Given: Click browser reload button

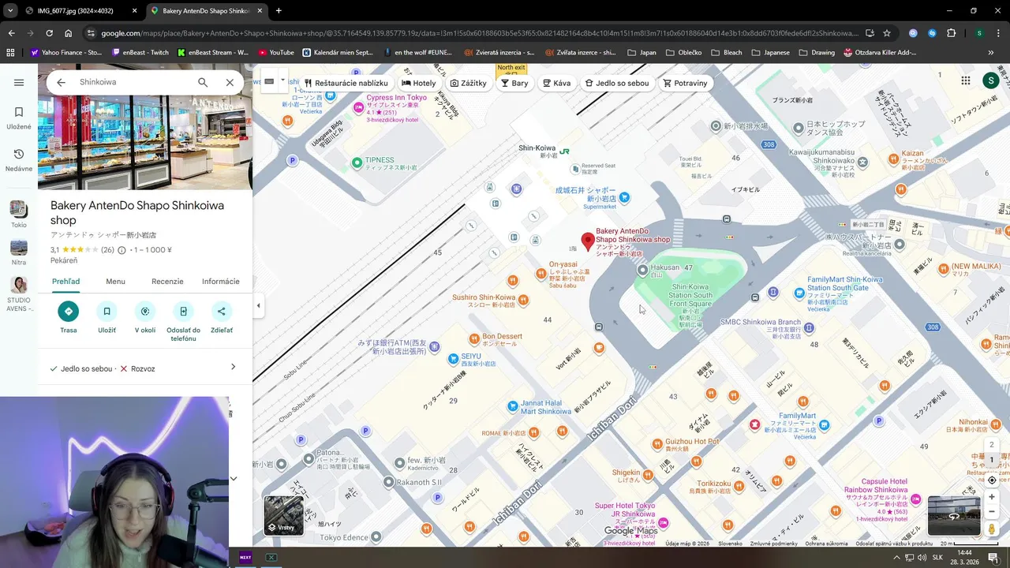Looking at the screenshot, I should tap(49, 33).
